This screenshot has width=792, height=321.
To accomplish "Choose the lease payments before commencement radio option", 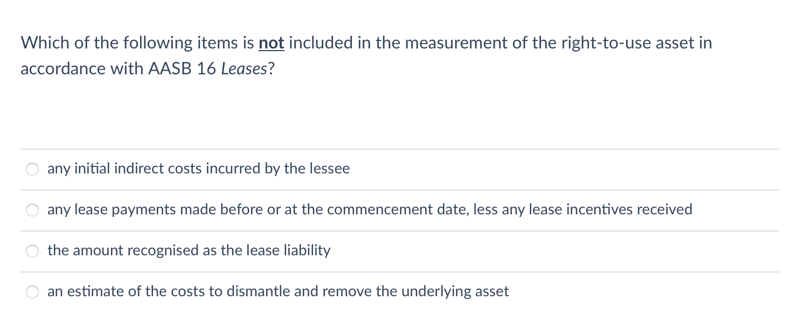I will (32, 211).
